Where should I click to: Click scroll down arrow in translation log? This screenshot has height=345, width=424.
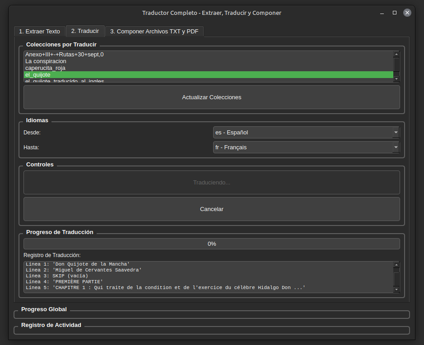[x=396, y=290]
